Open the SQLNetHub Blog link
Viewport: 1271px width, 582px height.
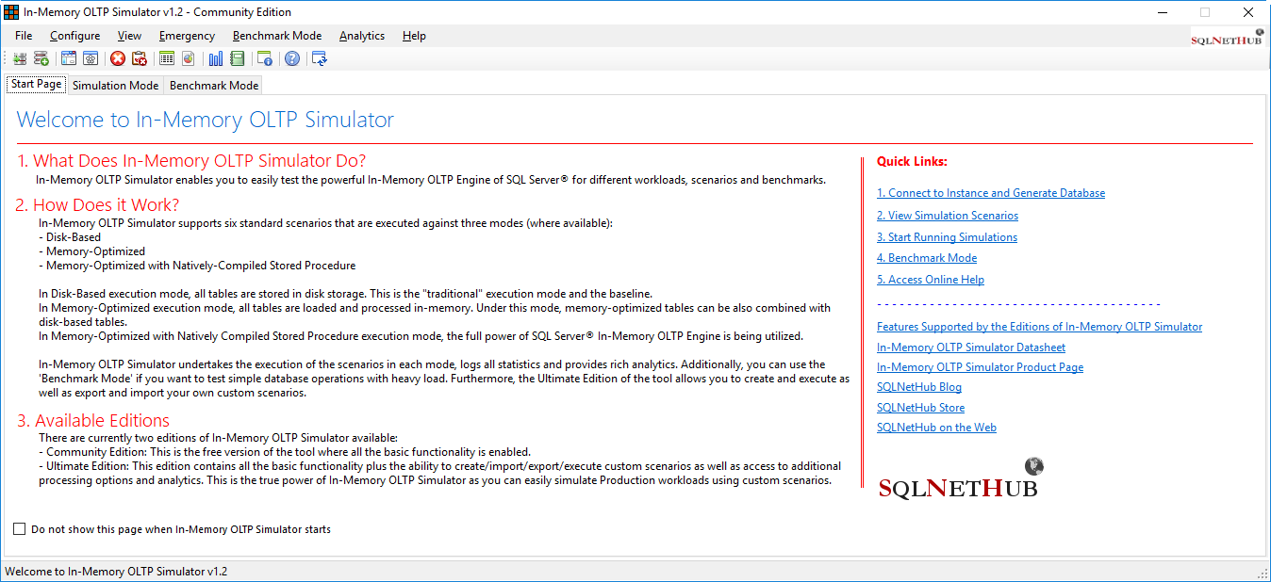pyautogui.click(x=919, y=387)
